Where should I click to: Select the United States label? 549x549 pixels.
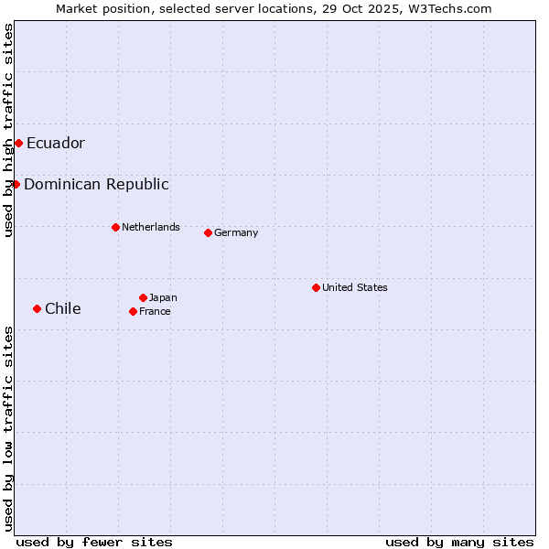[355, 287]
